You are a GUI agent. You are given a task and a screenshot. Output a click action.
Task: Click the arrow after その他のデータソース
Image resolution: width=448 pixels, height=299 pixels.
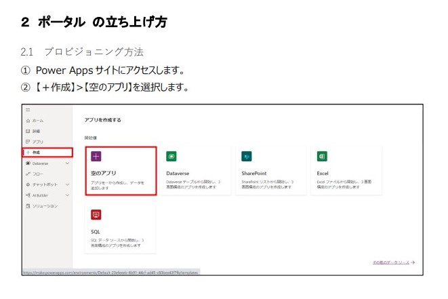[x=413, y=262]
